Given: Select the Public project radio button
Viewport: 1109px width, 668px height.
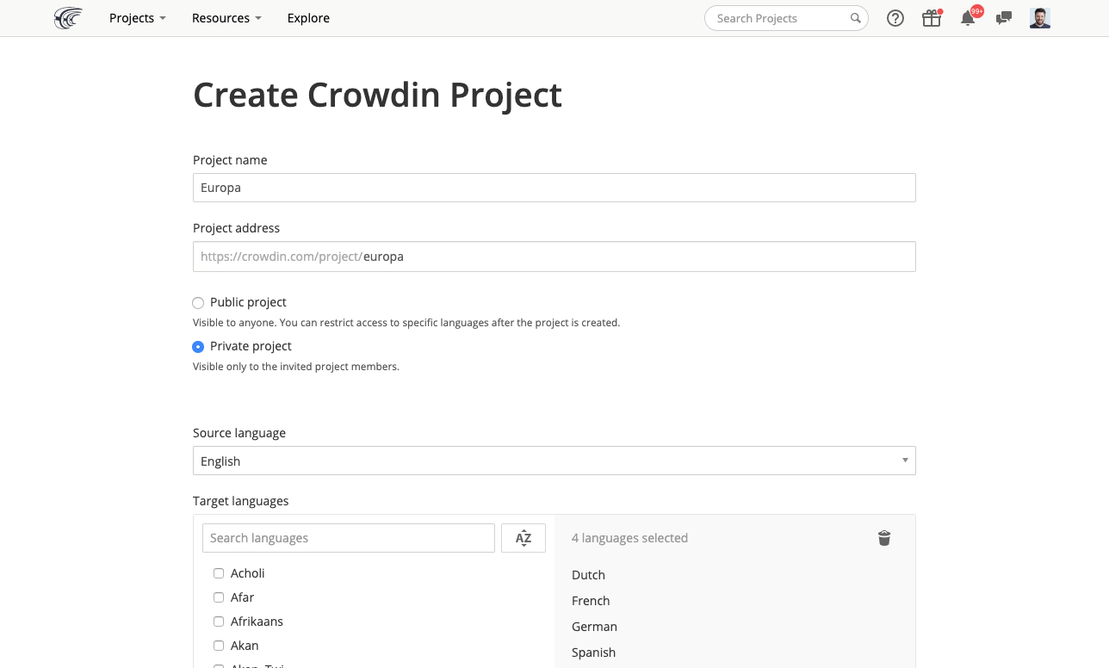Looking at the screenshot, I should point(198,303).
